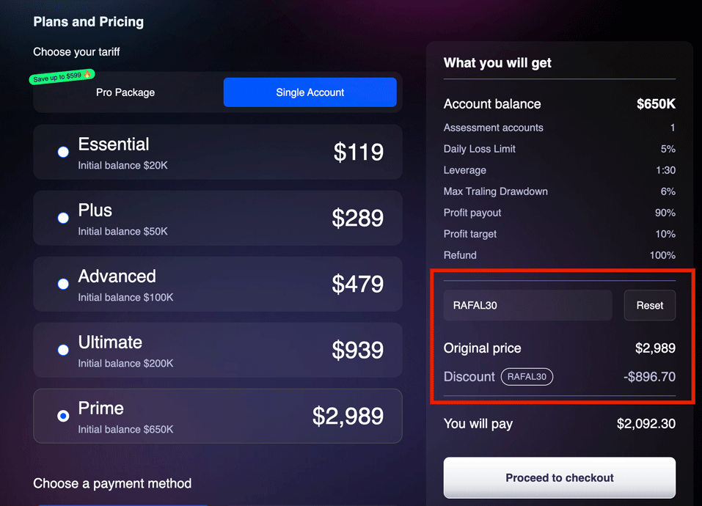Select the Essential plan radio button

(63, 152)
